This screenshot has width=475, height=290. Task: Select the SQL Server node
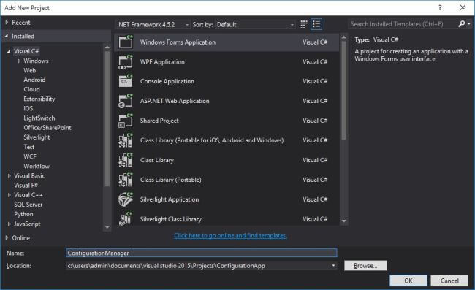[28, 205]
